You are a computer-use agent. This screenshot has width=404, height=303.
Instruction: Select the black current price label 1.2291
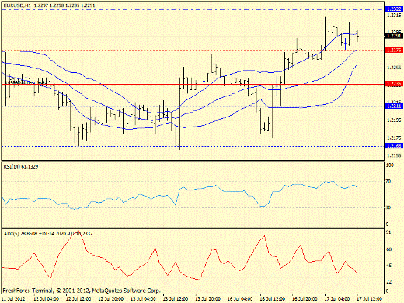(x=394, y=36)
